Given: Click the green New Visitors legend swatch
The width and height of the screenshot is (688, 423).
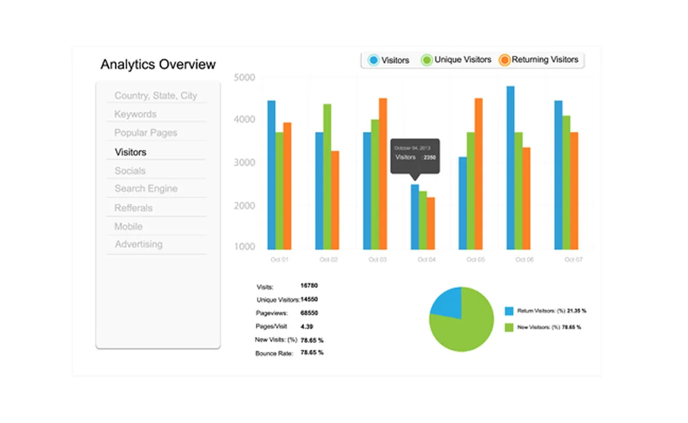Looking at the screenshot, I should point(509,327).
